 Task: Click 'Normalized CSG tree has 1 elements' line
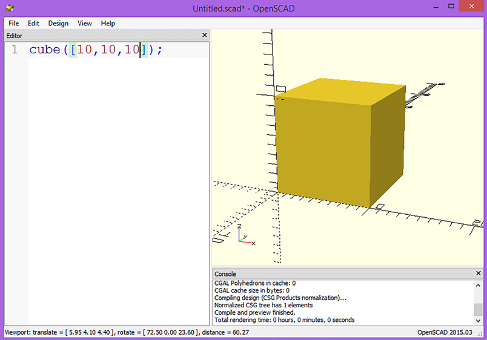tap(263, 305)
